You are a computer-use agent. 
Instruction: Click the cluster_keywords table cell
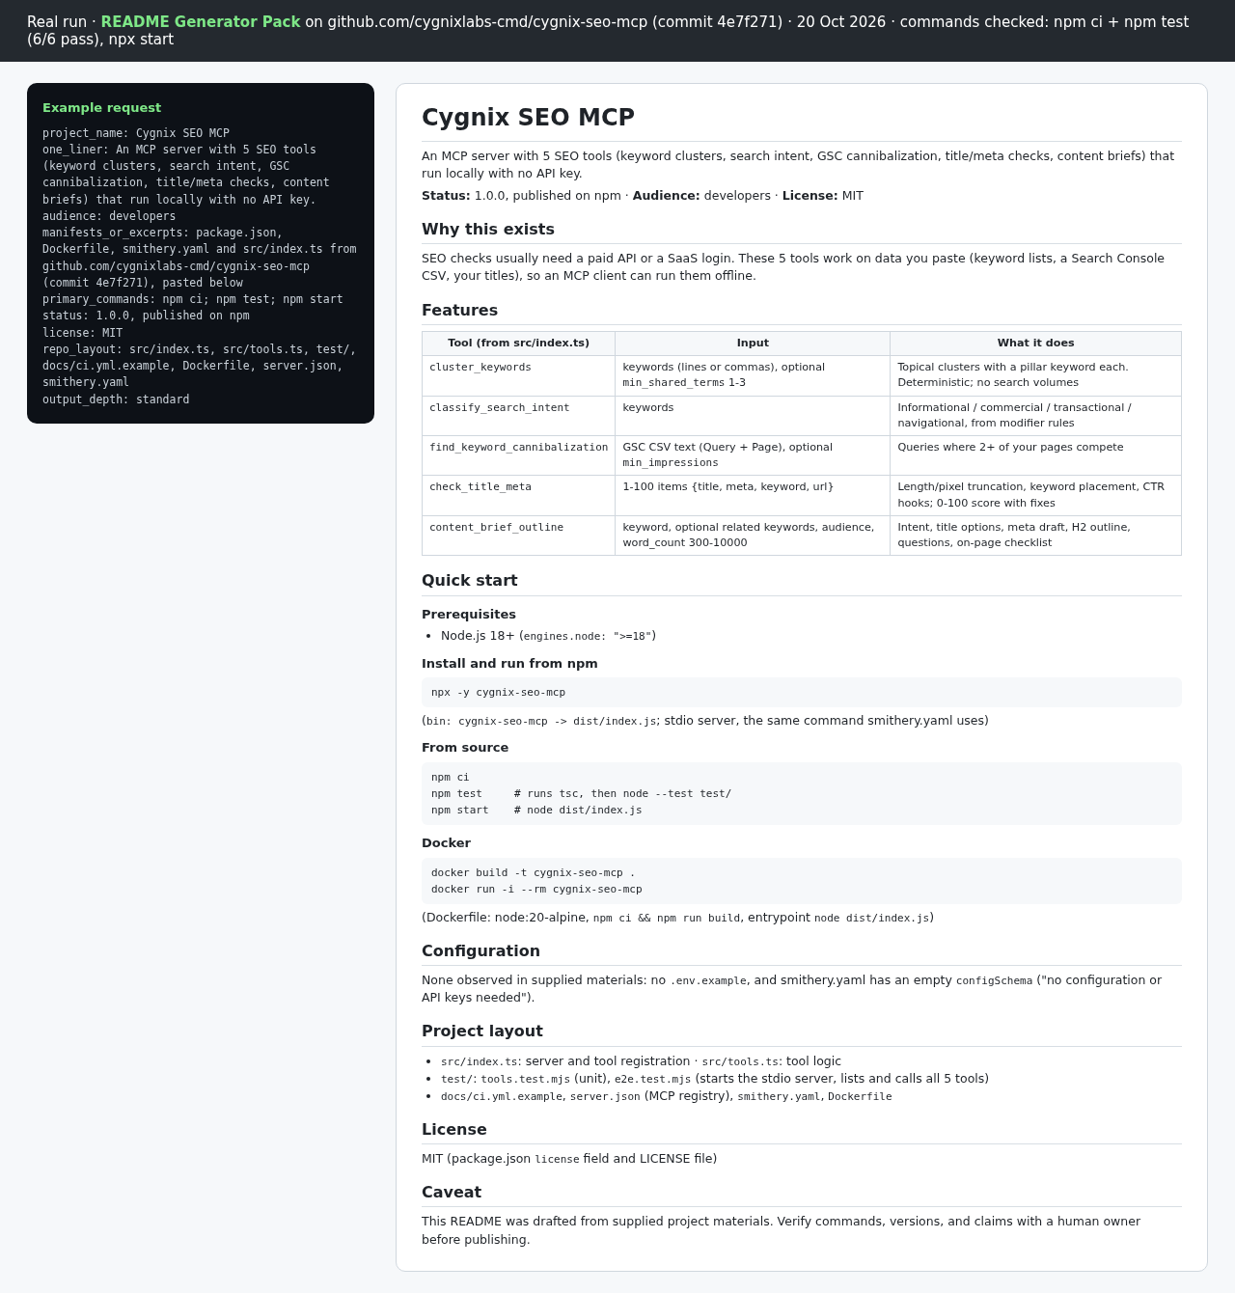(x=518, y=375)
